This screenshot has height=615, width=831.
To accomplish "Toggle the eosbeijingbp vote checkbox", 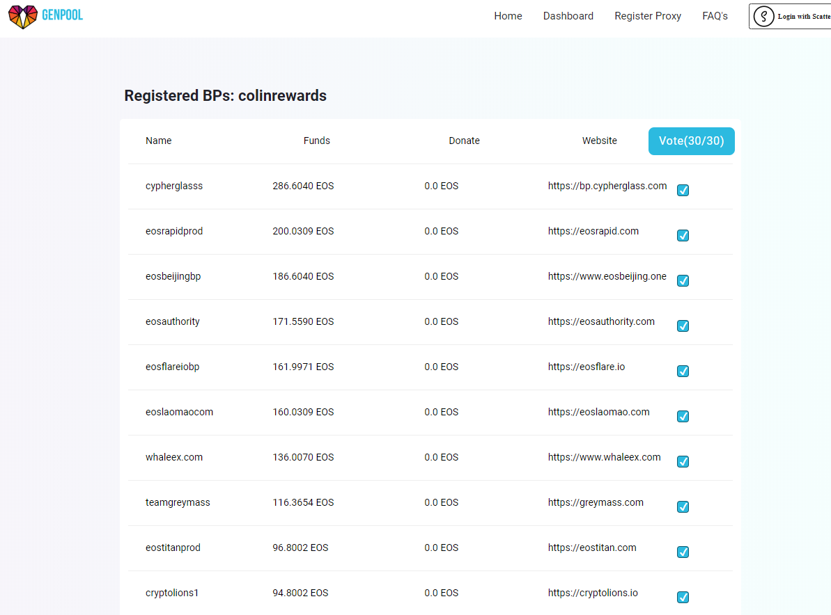I will pos(683,280).
